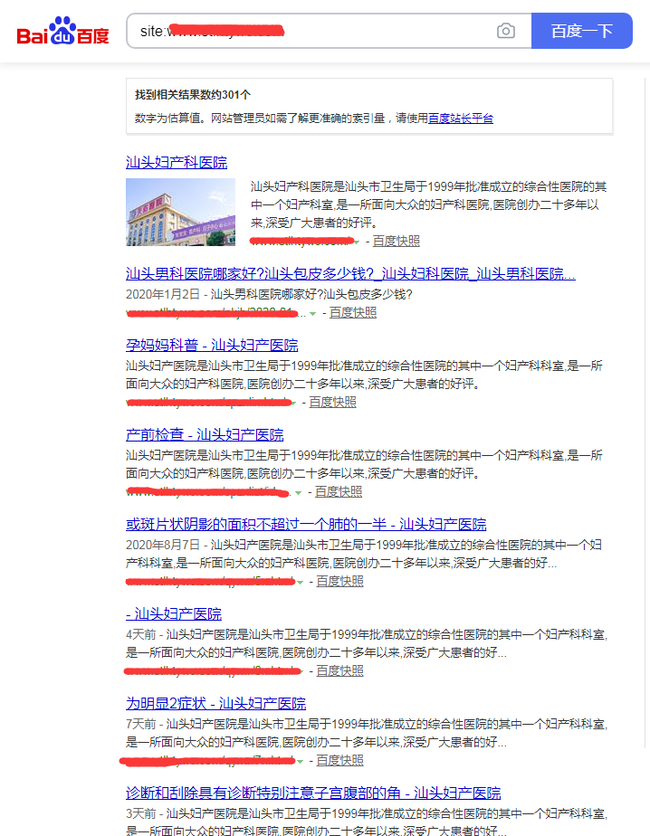Click the Baidu logo
The width and height of the screenshot is (650, 836).
(63, 31)
